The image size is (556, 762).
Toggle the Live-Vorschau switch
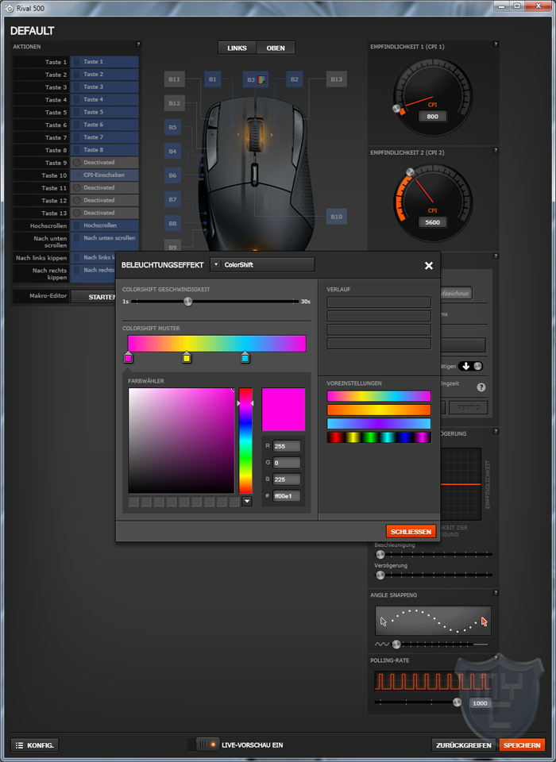207,745
